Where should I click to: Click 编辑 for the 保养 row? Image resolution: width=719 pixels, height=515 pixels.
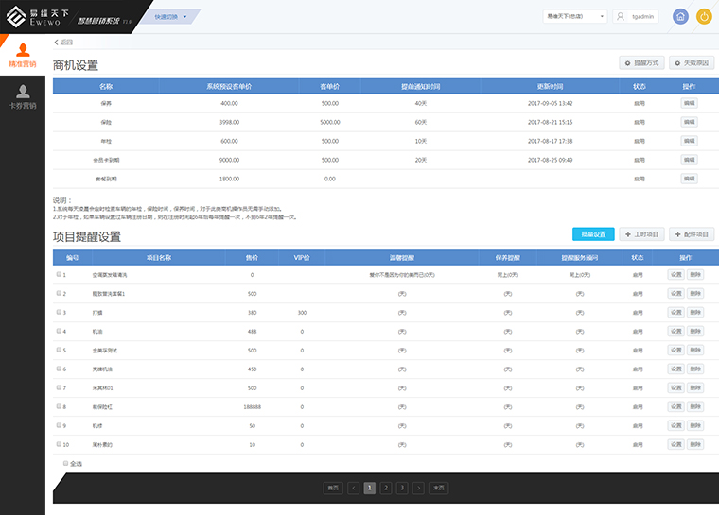689,103
